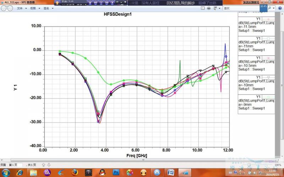Expand the arrow beside 签名

pyautogui.click(x=53, y=8)
